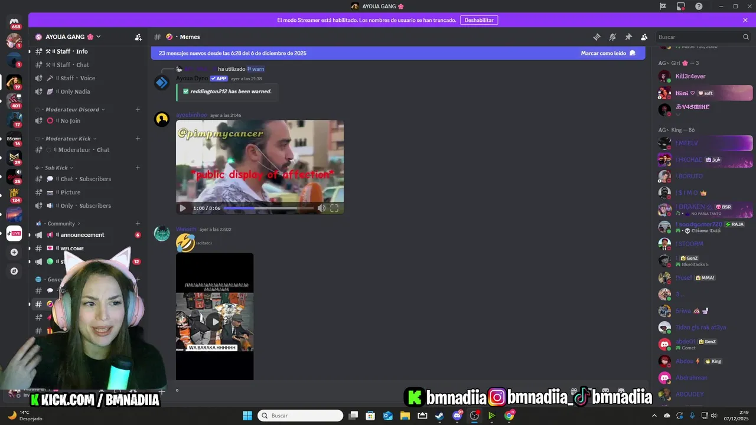
Task: Open member Kill3r4ever in member list
Action: click(705, 76)
